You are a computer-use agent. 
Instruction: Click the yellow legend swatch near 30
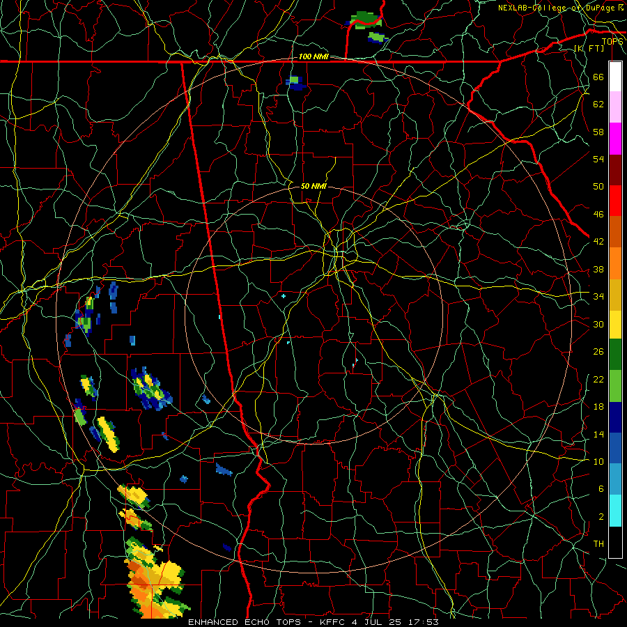point(615,325)
